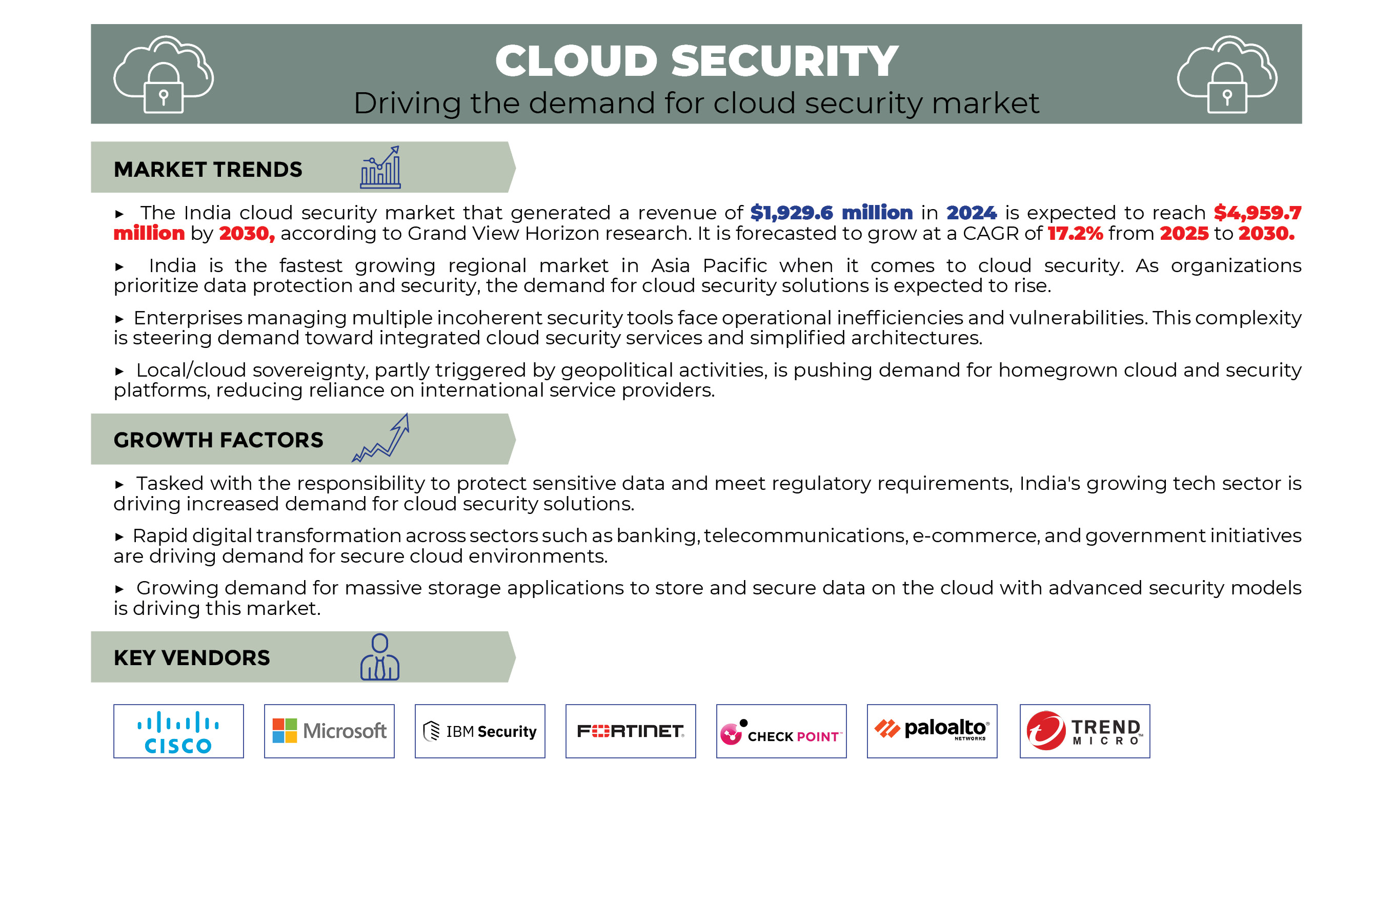
Task: Select the Palo Alto Networks logo
Action: pos(932,731)
